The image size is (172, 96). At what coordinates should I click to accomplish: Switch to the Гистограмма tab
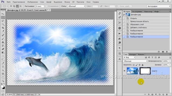click(137, 11)
